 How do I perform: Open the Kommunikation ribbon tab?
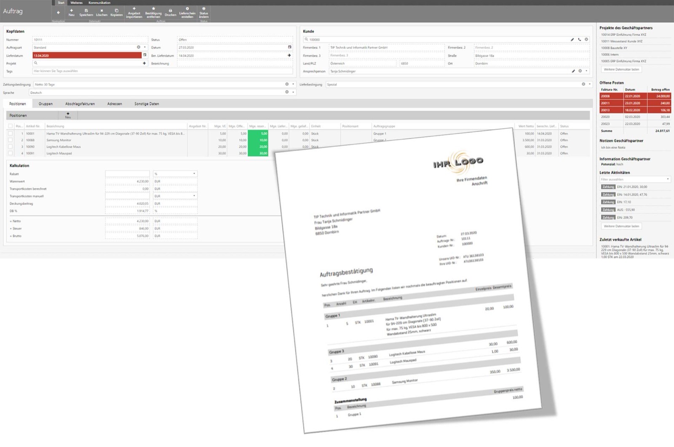(99, 3)
